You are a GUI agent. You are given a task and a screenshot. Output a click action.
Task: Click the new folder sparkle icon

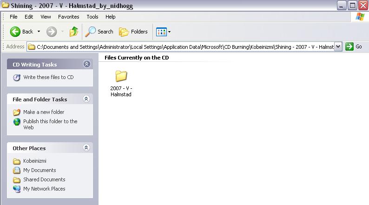point(16,112)
